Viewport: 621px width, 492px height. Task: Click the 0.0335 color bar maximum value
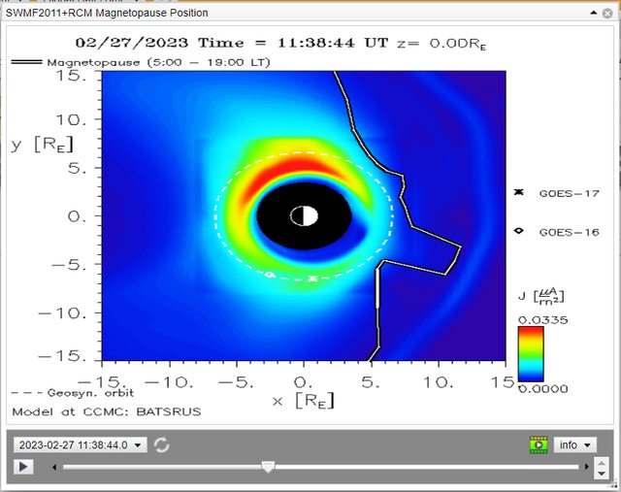coord(542,320)
